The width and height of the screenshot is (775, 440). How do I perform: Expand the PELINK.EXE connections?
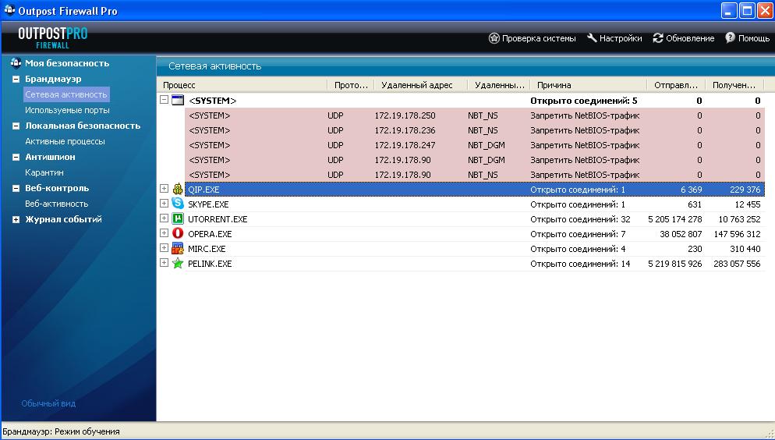coord(164,262)
